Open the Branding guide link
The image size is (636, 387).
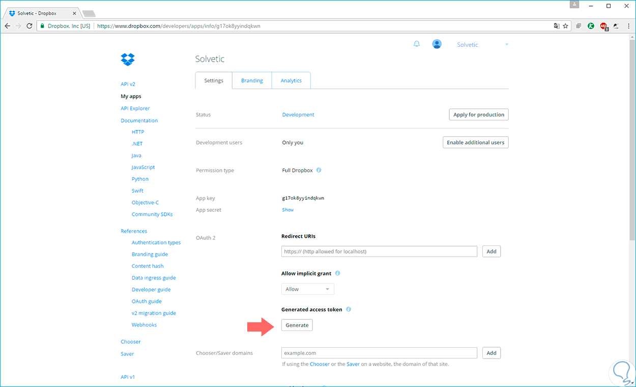pyautogui.click(x=150, y=254)
